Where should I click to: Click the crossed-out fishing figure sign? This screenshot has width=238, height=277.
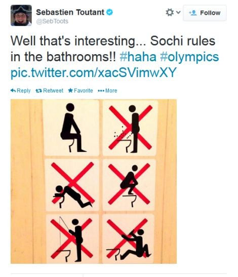point(72,239)
